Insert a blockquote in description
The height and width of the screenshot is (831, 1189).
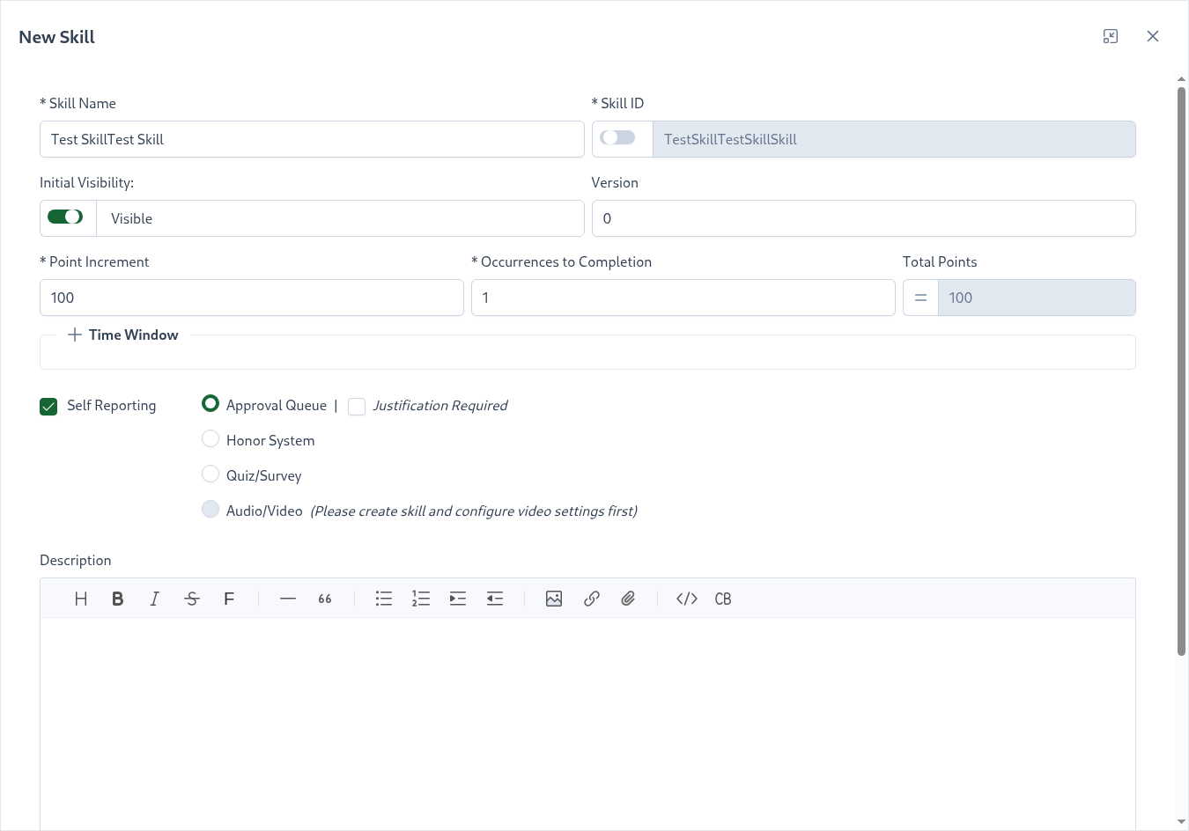coord(325,599)
